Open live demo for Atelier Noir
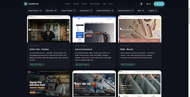 pos(37,65)
